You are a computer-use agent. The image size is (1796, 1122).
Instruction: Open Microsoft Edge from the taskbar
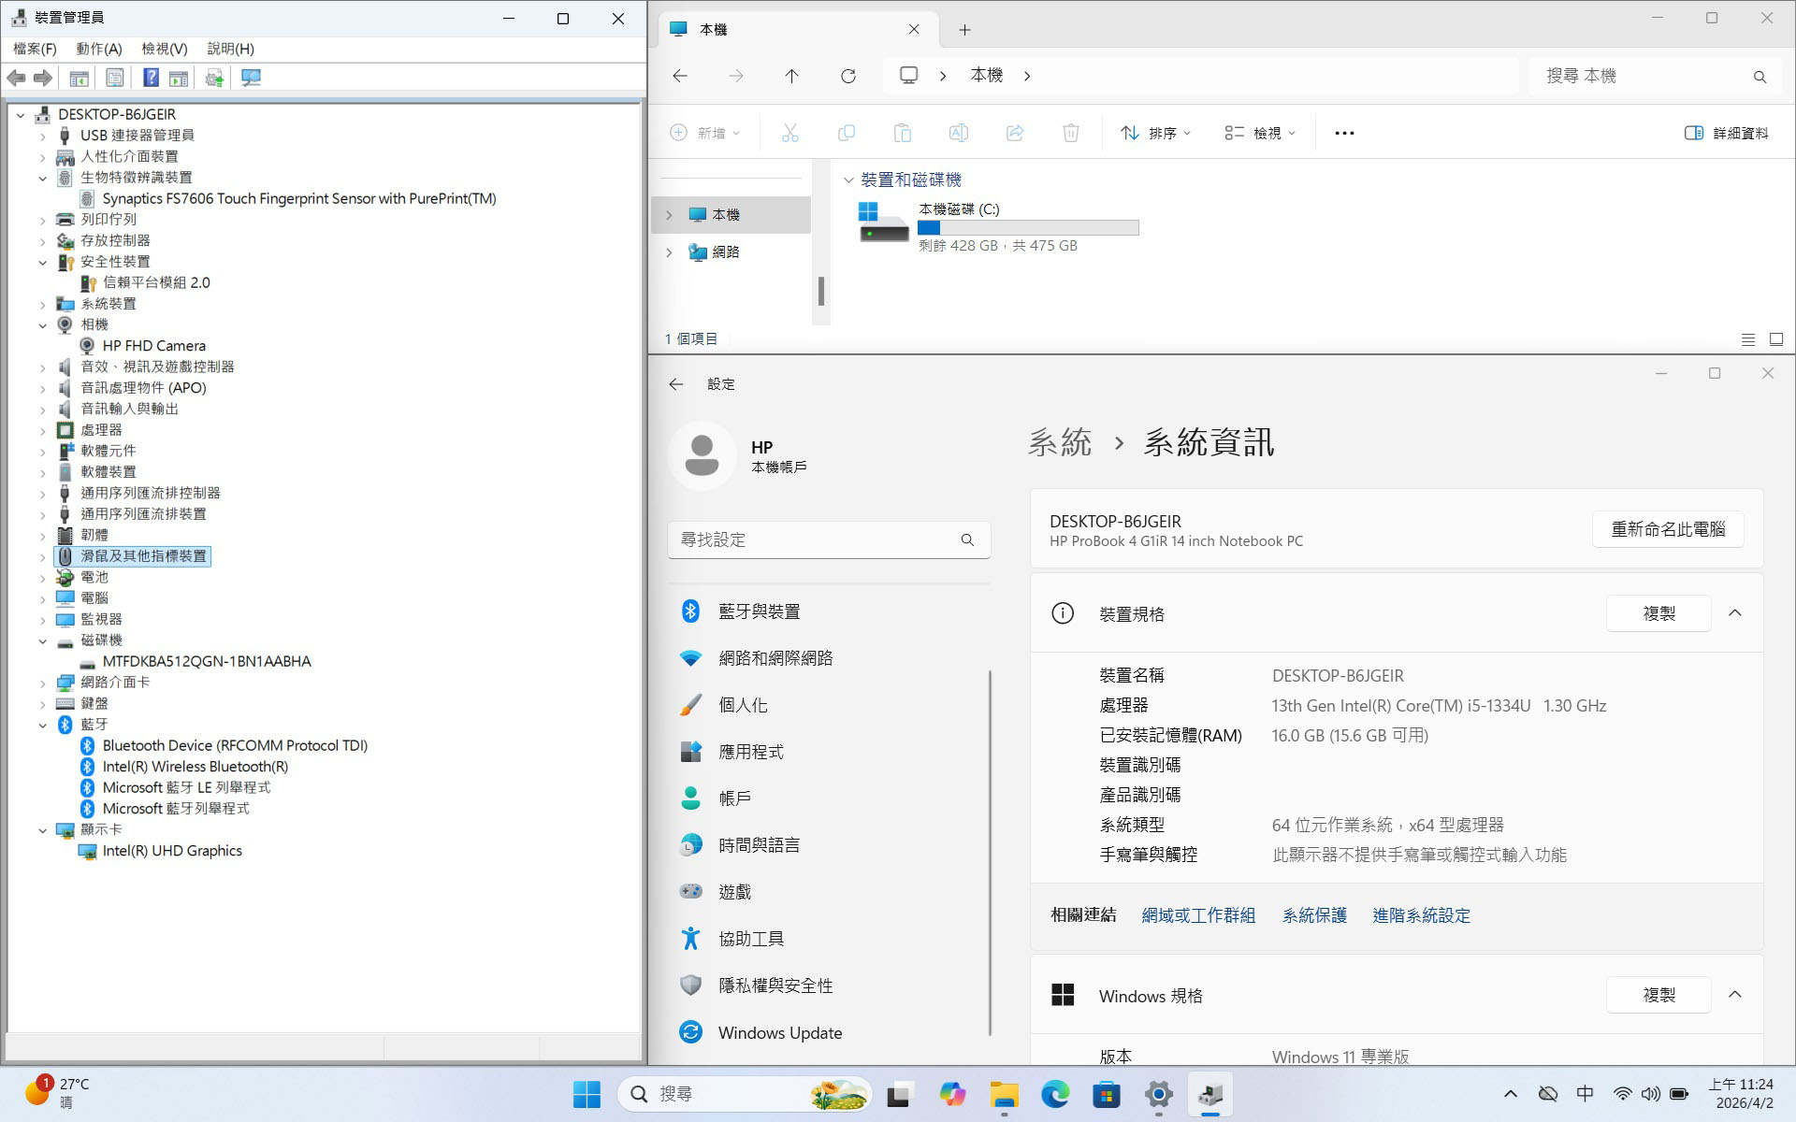[1055, 1094]
